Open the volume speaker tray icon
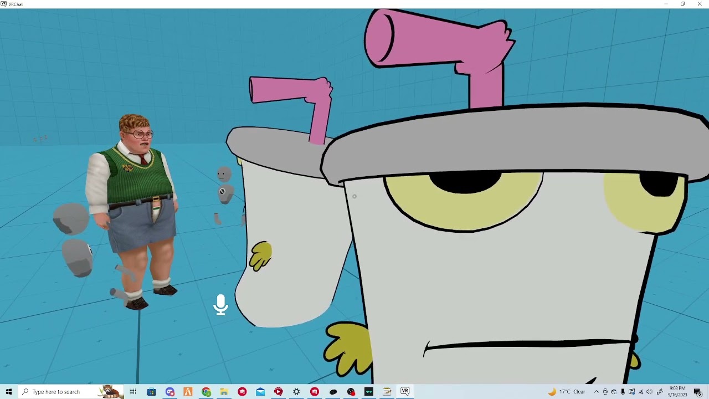Image resolution: width=709 pixels, height=399 pixels. tap(649, 392)
